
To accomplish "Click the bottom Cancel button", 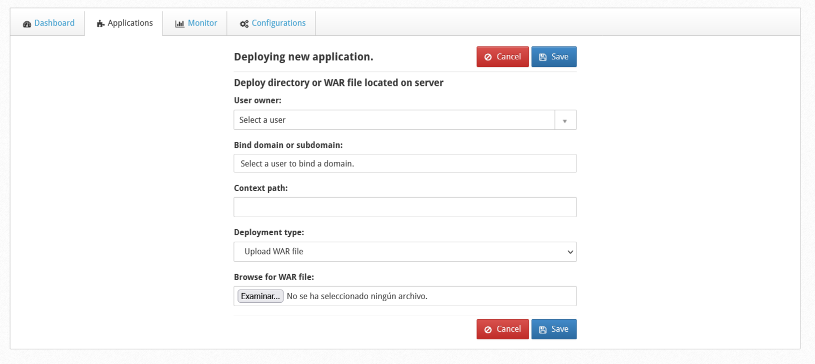I will pos(503,329).
